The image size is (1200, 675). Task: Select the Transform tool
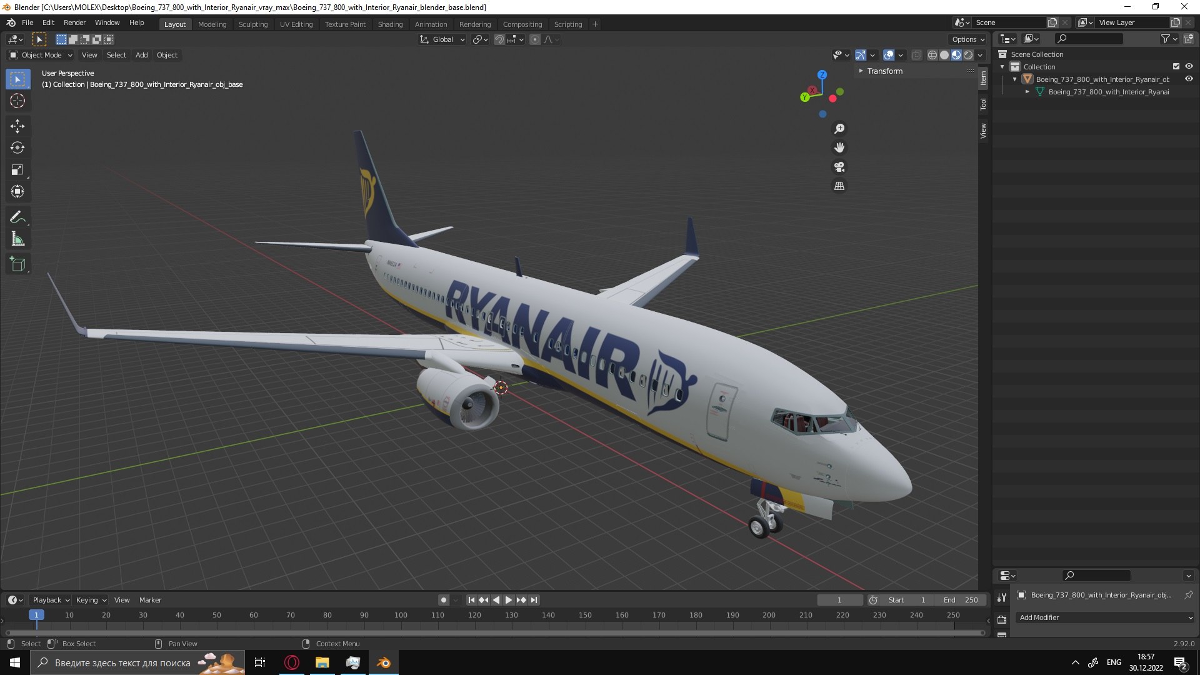tap(17, 192)
